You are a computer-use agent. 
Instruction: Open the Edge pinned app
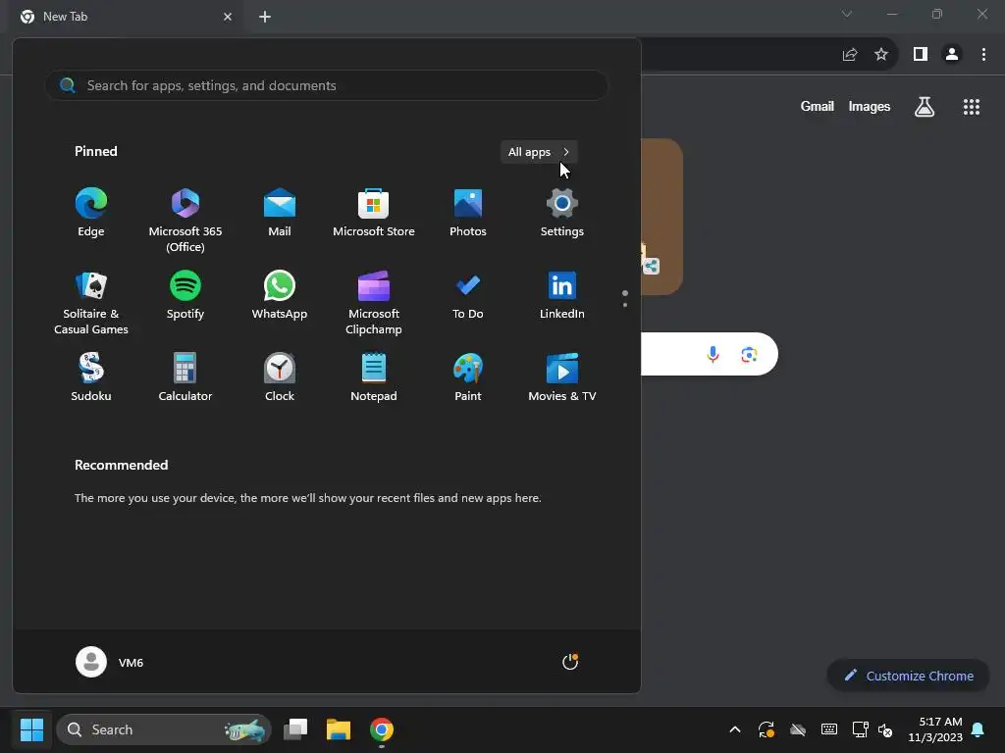pos(91,213)
